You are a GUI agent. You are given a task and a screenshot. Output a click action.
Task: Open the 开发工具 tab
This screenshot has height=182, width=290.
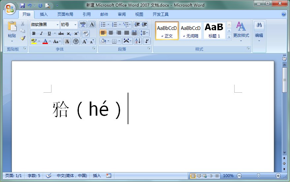[161, 14]
